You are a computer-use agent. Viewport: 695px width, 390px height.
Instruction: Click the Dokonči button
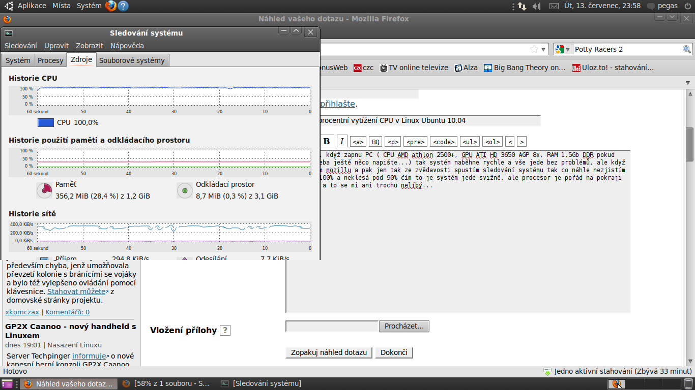click(394, 352)
